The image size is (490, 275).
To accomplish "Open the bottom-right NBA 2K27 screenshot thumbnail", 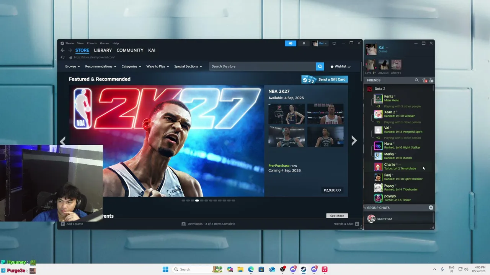I will (325, 137).
